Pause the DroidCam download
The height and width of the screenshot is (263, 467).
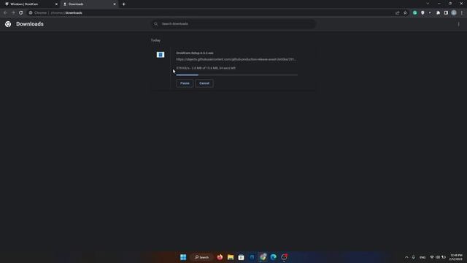[185, 83]
